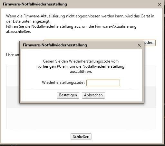Click the partially hidden button ending in 'odes.'
This screenshot has width=165, height=146.
(150, 43)
